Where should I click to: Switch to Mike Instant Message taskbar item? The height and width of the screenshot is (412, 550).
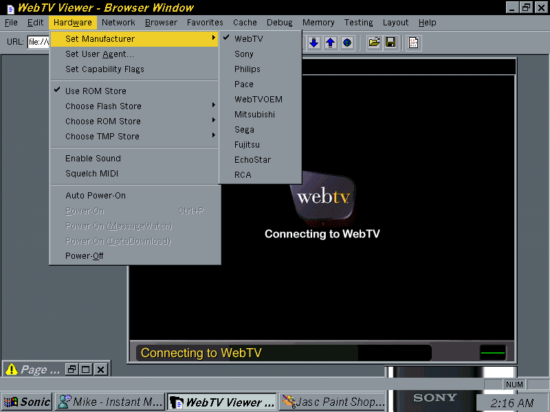pos(110,402)
